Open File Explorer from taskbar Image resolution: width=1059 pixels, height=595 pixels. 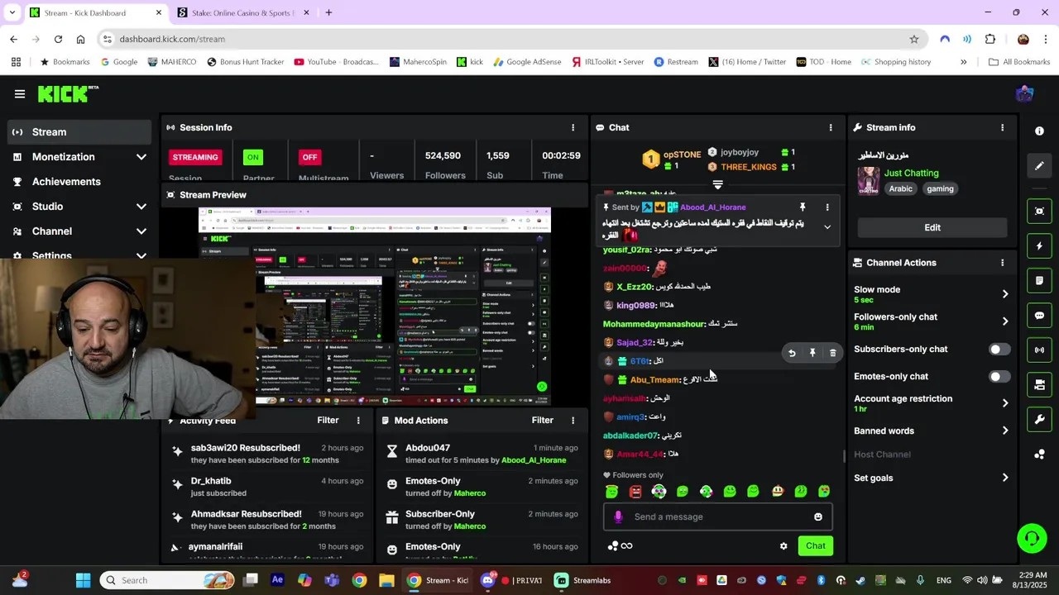[x=386, y=580]
